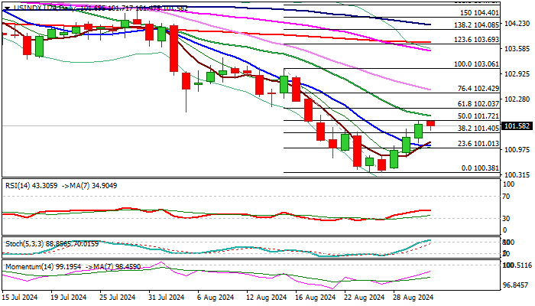Select the Fibonacci level 50.0 101.721
The image size is (535, 306).
click(478, 116)
